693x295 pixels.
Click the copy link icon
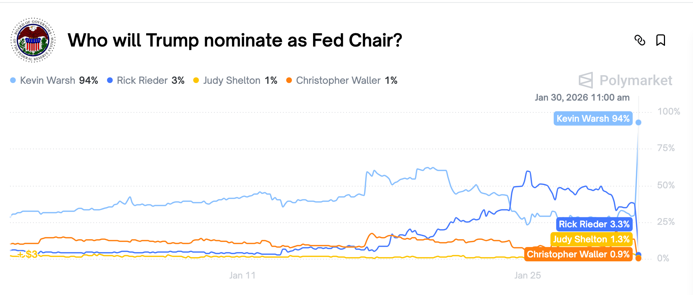coord(640,40)
